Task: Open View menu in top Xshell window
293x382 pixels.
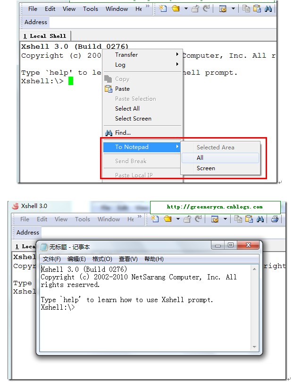Action: coord(69,9)
